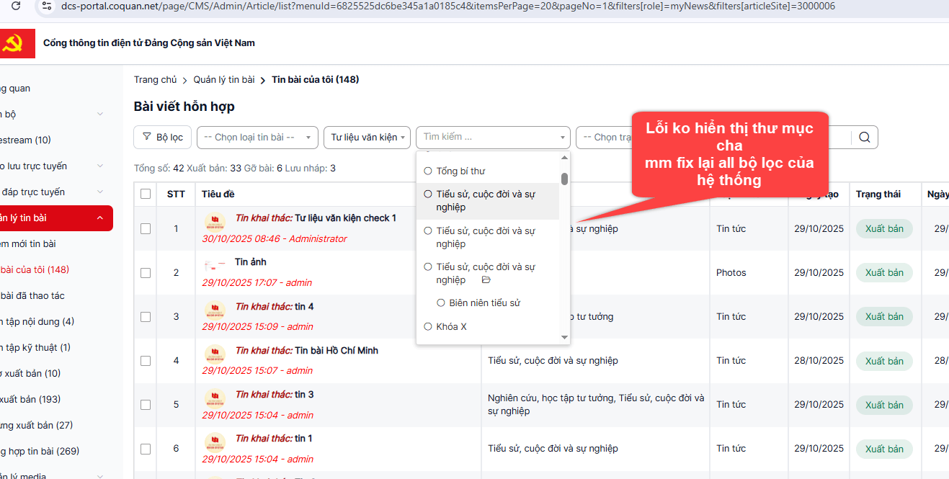Select the 'Tổng bí thư' radio option
Viewport: 949px width, 479px height.
(x=428, y=171)
